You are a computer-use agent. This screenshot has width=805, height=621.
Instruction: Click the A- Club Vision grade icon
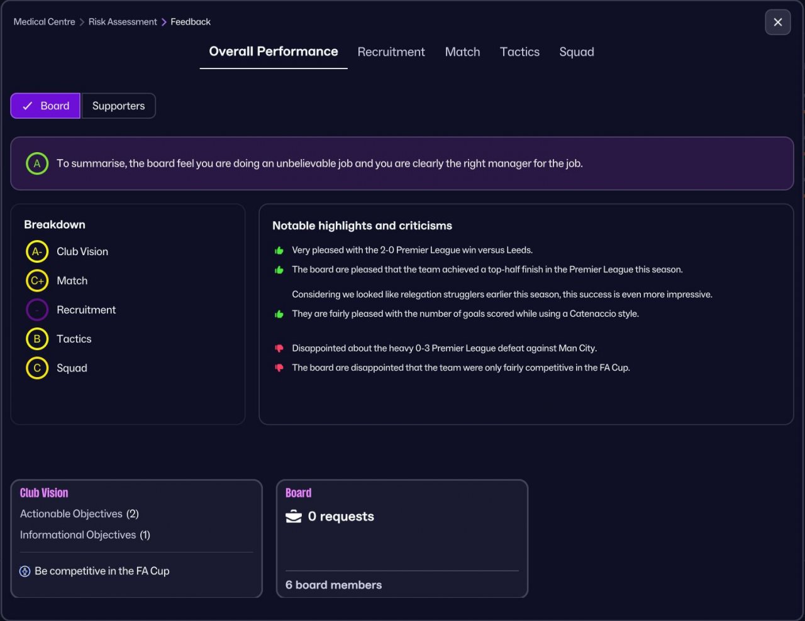[37, 251]
